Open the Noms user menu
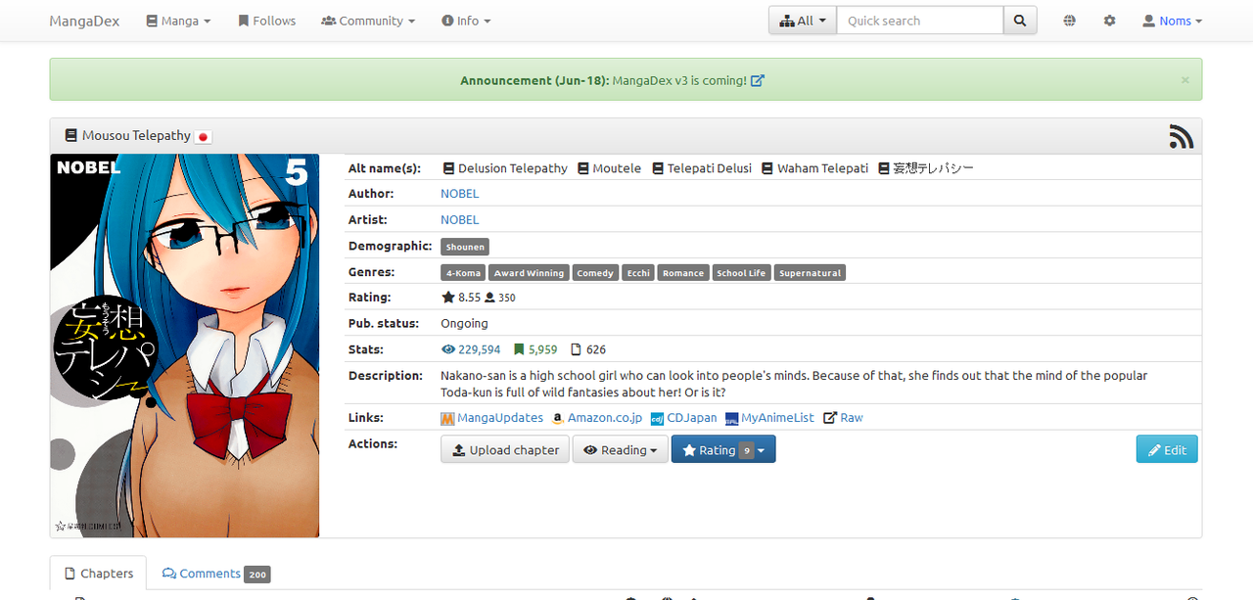1253x600 pixels. tap(1172, 21)
